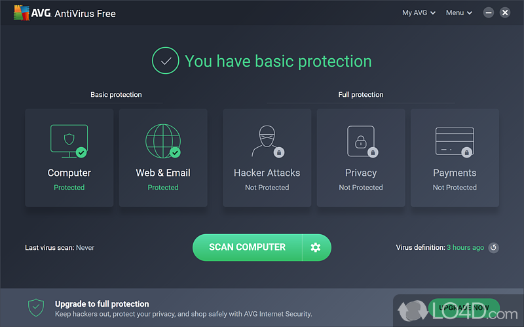This screenshot has width=524, height=327.
Task: Click the lock badge on Privacy tile
Action: click(373, 152)
